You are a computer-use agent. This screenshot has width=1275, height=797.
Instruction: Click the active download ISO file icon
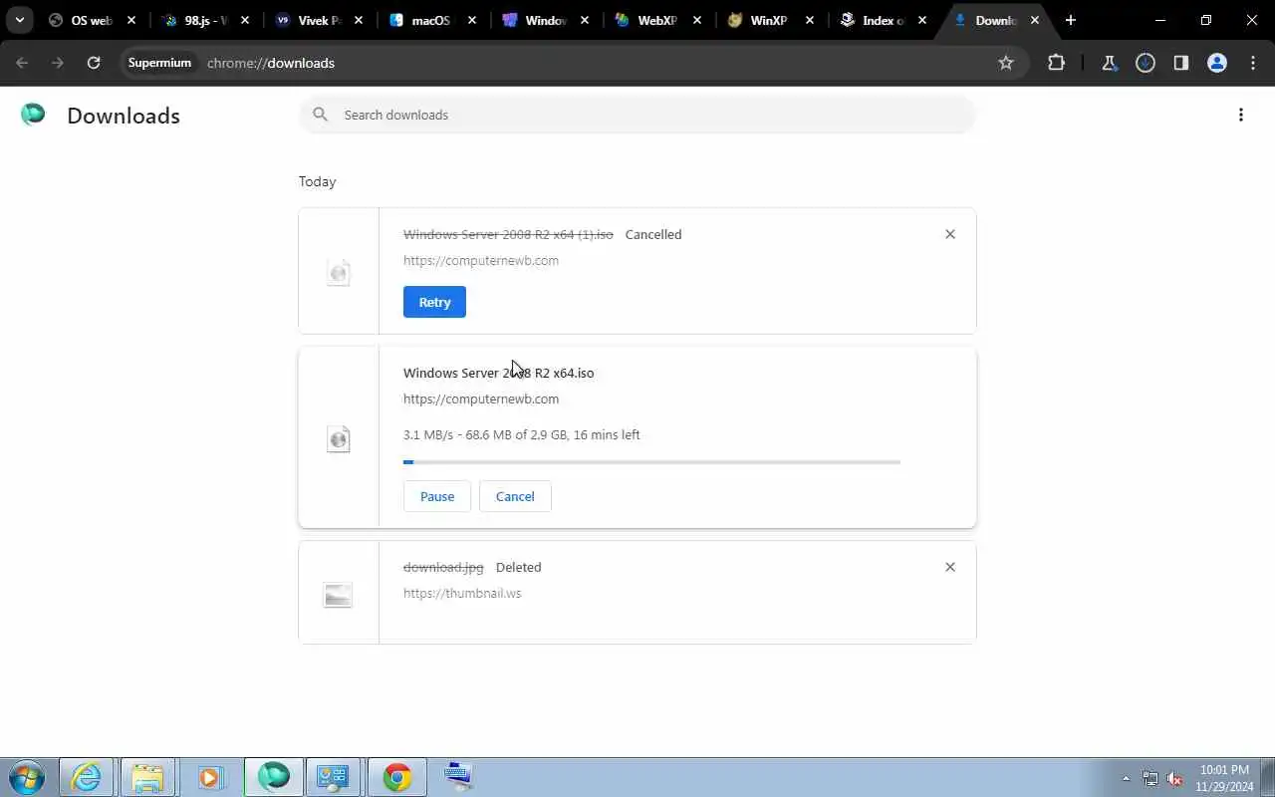[x=339, y=438]
